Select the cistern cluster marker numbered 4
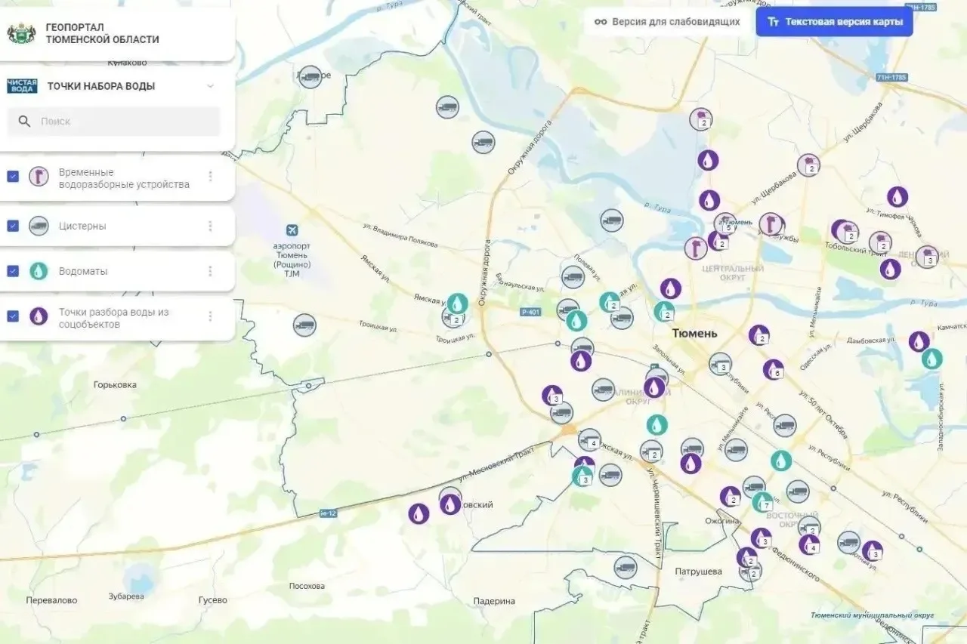The height and width of the screenshot is (644, 967). tap(590, 440)
